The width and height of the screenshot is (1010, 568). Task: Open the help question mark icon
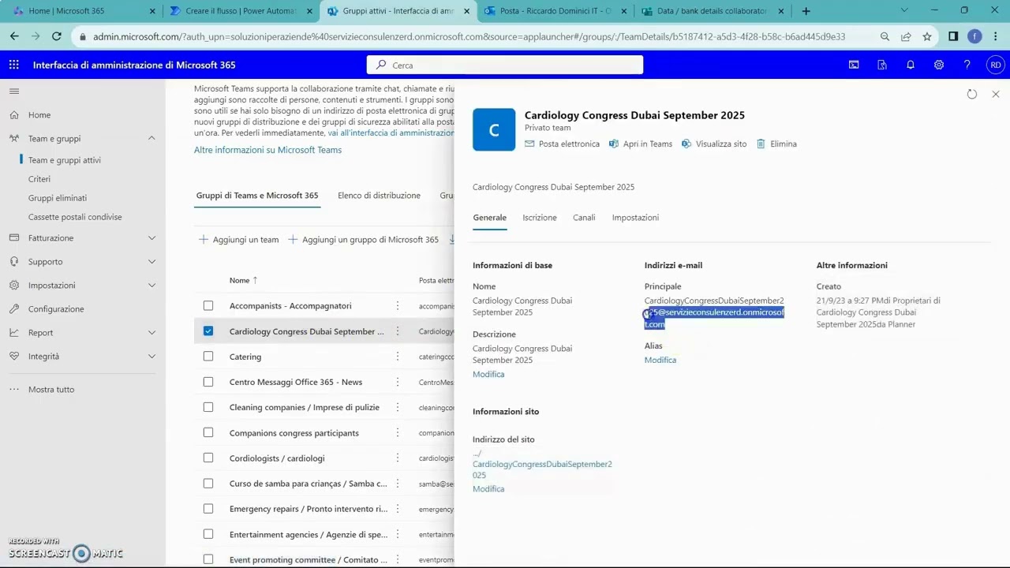point(967,65)
